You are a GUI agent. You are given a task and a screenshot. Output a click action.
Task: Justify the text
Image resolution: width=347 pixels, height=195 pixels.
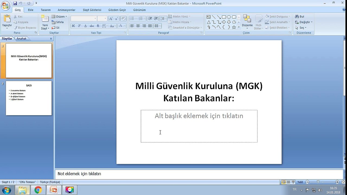(x=150, y=26)
